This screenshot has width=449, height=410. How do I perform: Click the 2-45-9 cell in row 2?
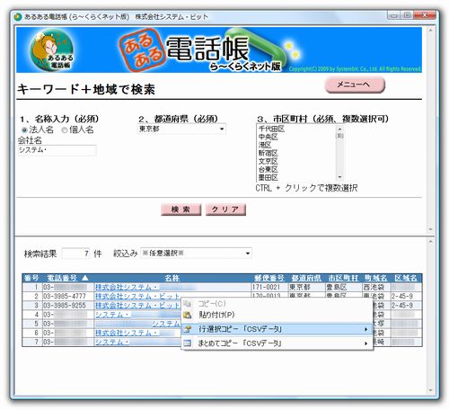pyautogui.click(x=402, y=297)
